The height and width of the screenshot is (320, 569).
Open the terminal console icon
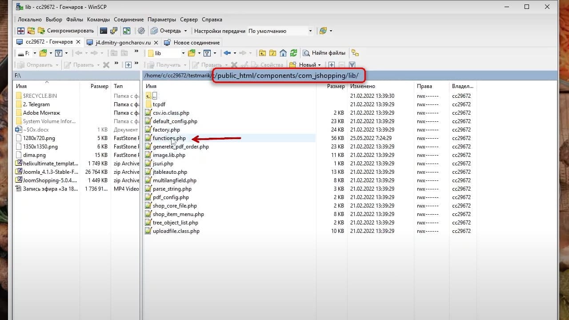point(103,31)
